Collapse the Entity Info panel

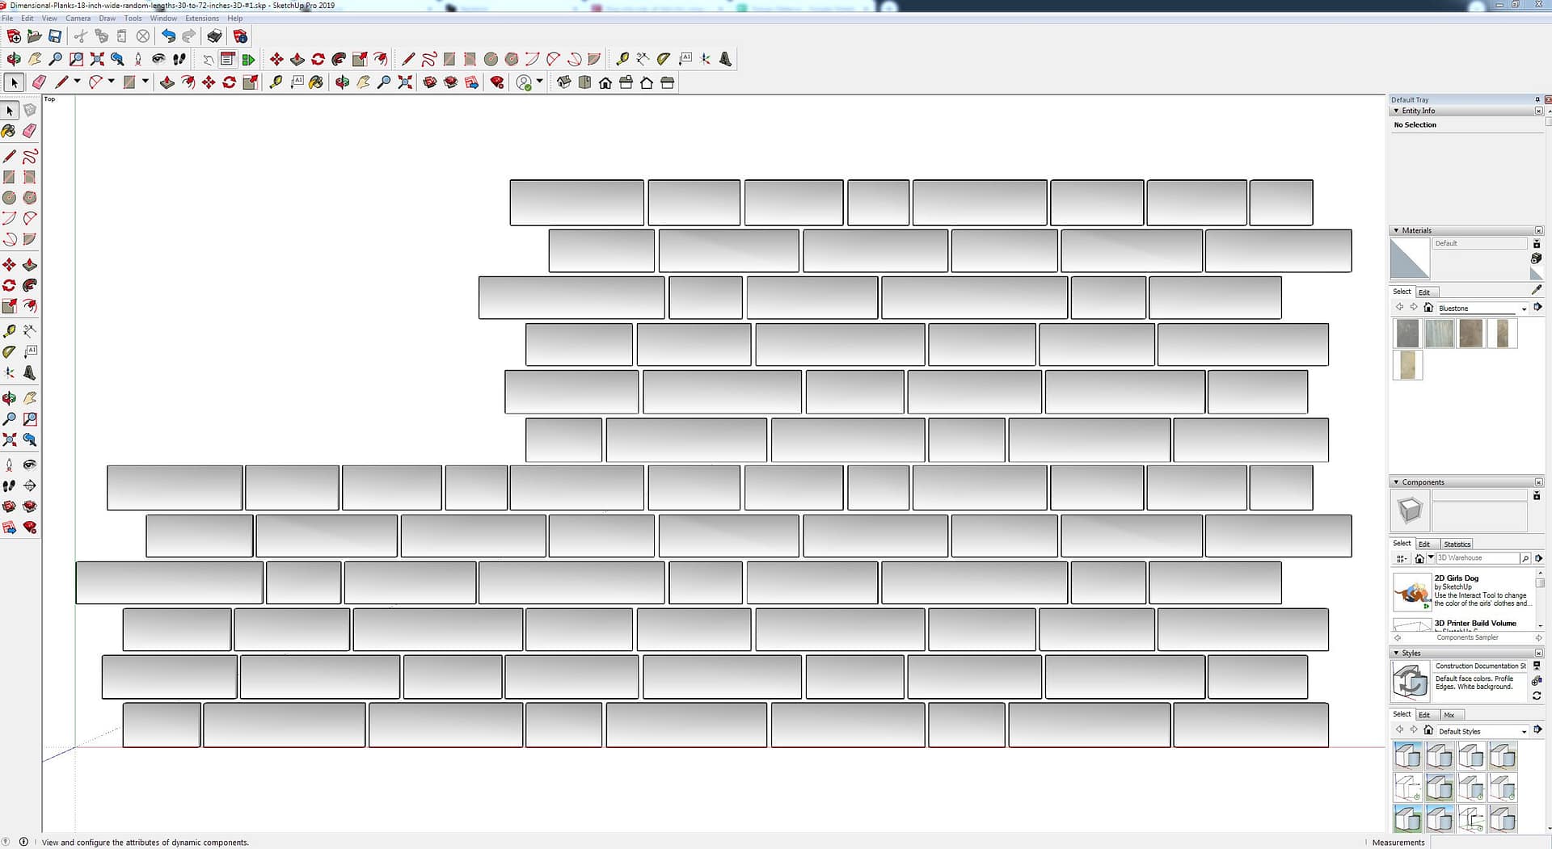coord(1396,111)
